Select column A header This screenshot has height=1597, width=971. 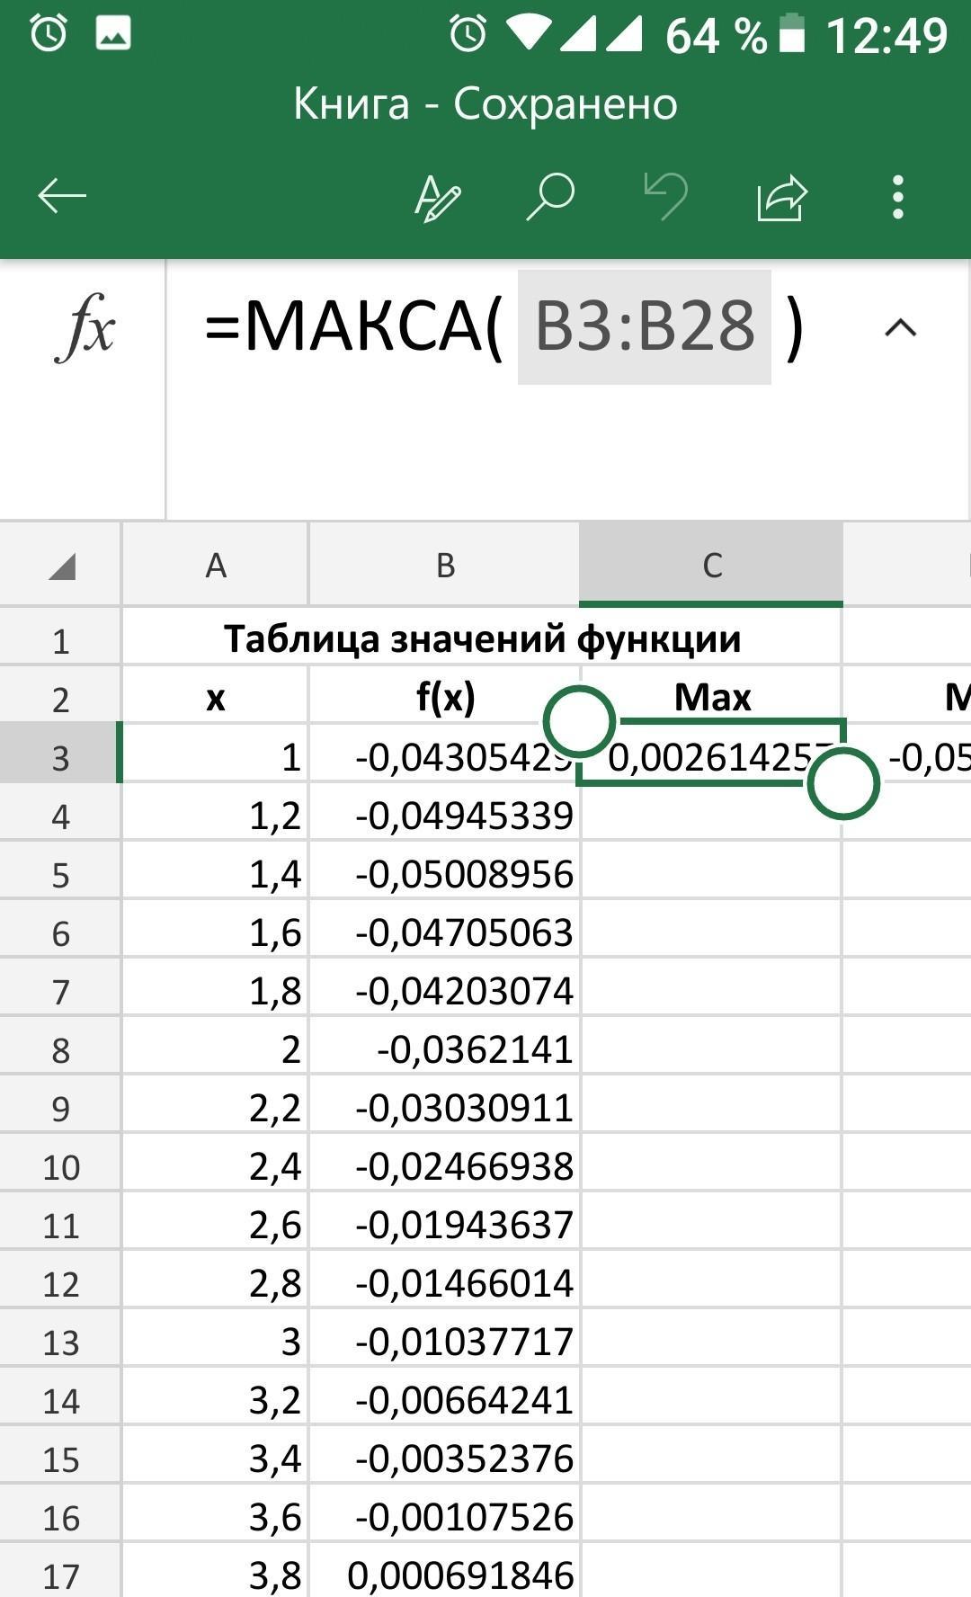216,566
